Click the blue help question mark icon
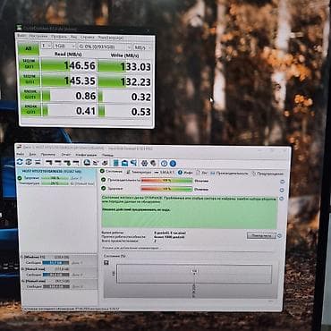Image resolution: width=331 pixels, height=331 pixels. pyautogui.click(x=164, y=164)
